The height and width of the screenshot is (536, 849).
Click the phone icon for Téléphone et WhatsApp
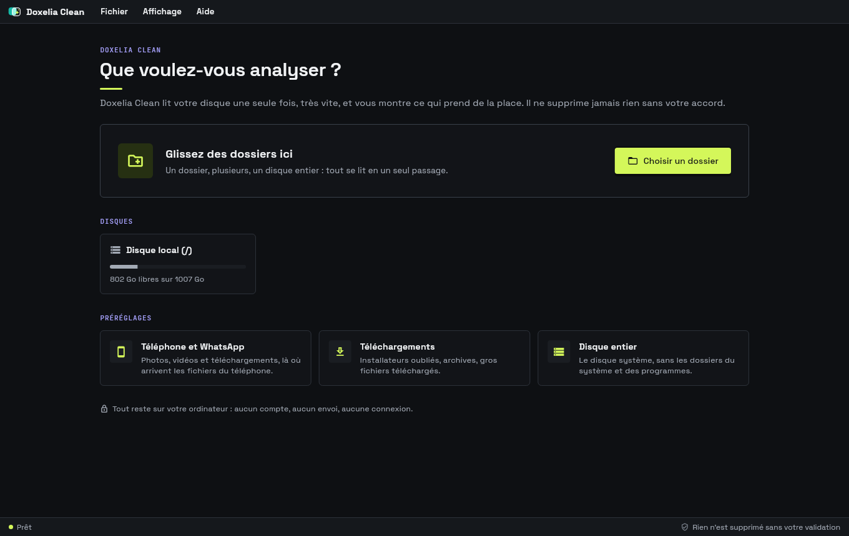pyautogui.click(x=121, y=352)
